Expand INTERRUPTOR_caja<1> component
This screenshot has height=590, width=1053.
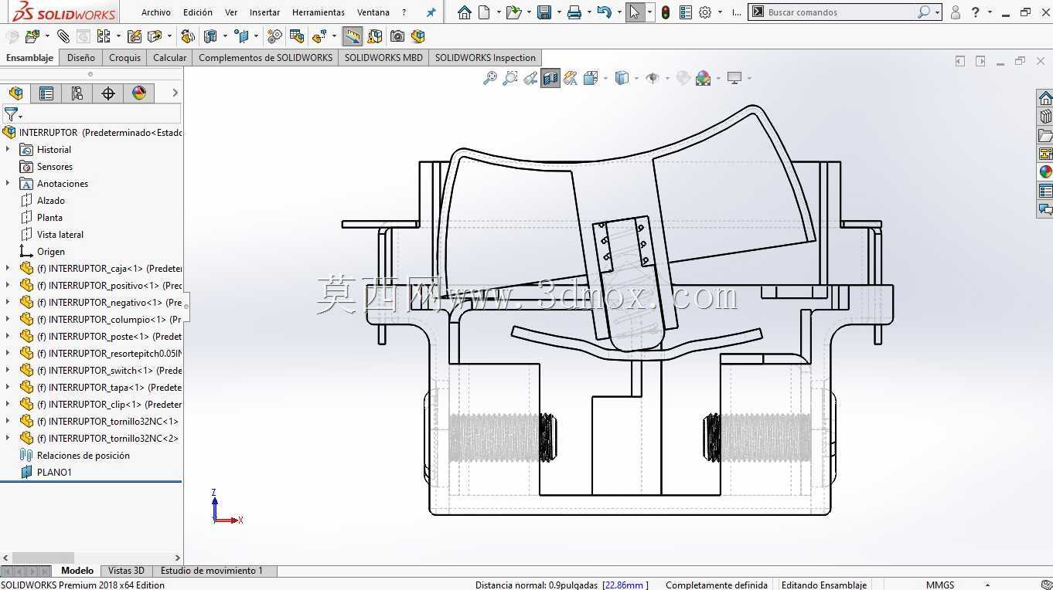[x=8, y=268]
